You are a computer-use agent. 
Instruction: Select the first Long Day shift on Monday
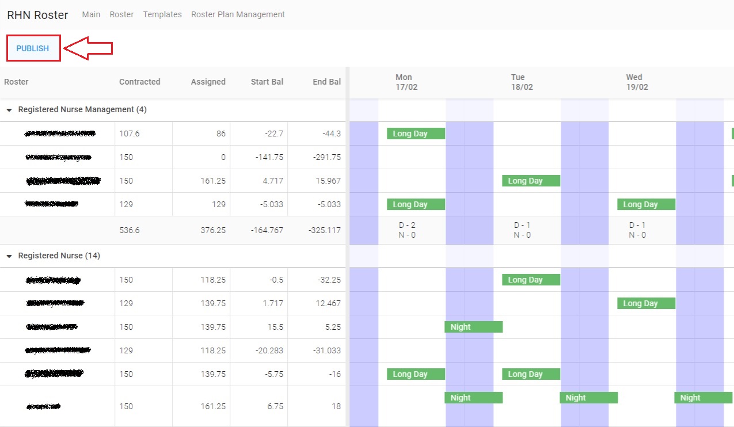[416, 134]
